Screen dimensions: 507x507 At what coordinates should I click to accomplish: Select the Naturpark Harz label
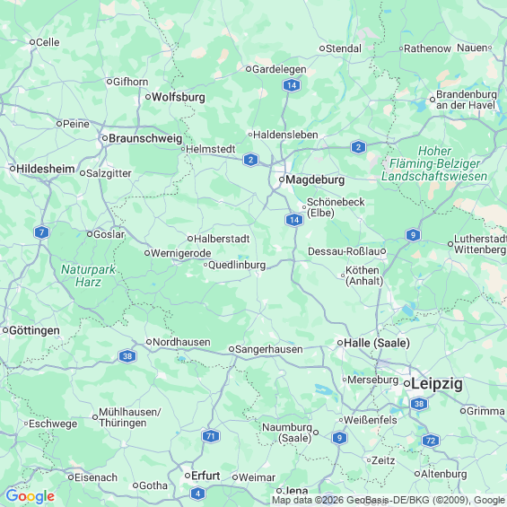[88, 275]
